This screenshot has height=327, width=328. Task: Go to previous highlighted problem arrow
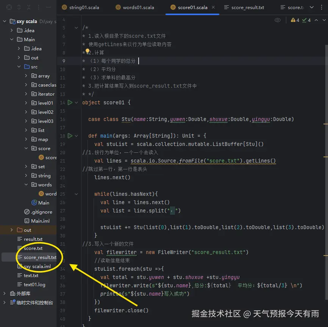[x=316, y=20]
